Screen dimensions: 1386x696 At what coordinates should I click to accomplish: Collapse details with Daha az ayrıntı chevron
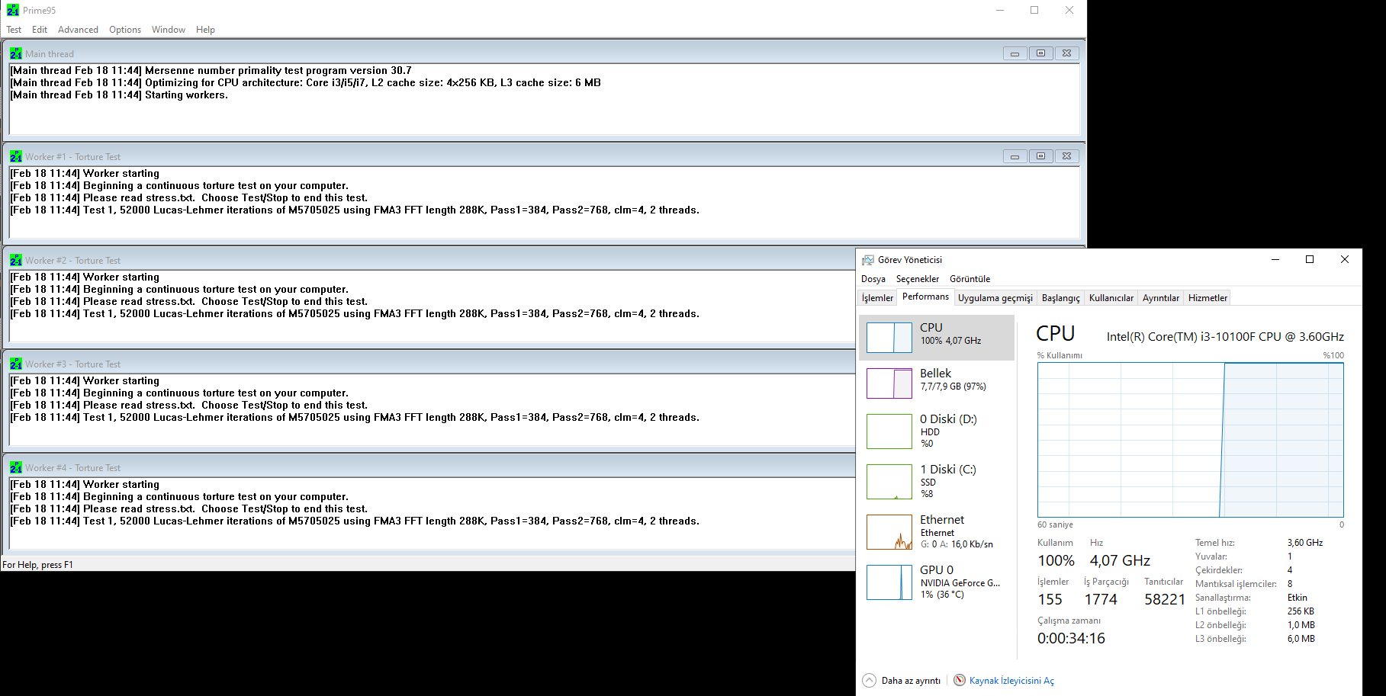coord(869,680)
